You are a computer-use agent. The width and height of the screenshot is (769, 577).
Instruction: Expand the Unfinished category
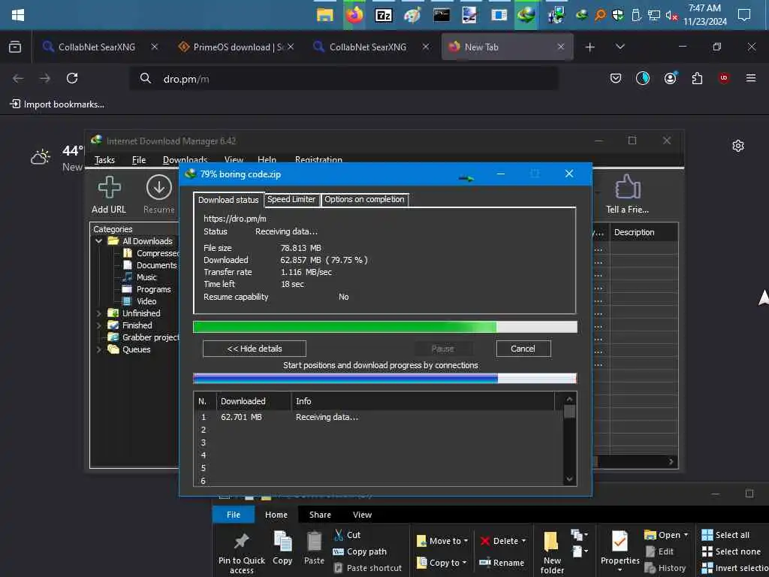tap(98, 313)
